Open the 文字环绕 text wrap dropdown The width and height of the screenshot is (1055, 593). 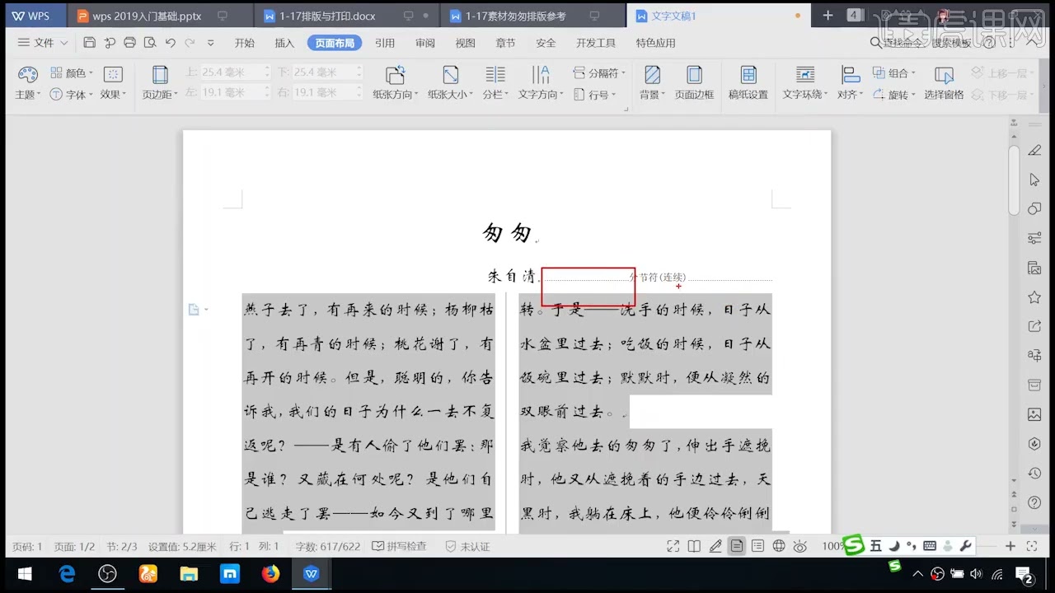point(805,83)
